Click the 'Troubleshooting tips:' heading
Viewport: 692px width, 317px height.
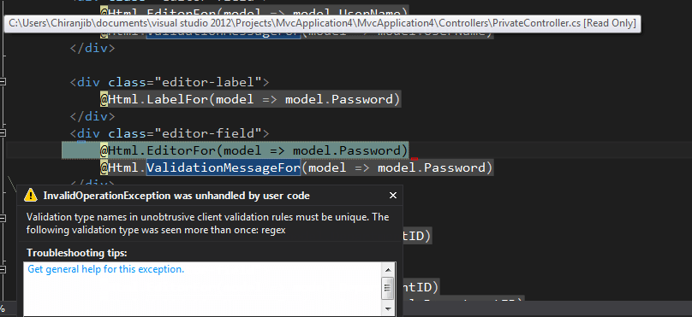point(77,253)
